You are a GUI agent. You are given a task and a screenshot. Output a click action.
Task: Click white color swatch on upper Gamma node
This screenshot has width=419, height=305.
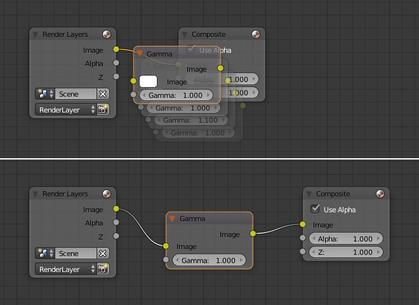149,81
